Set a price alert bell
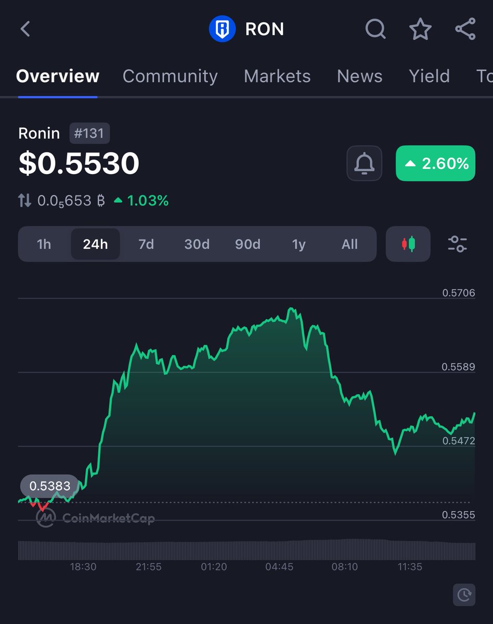Image resolution: width=493 pixels, height=624 pixels. pos(365,163)
